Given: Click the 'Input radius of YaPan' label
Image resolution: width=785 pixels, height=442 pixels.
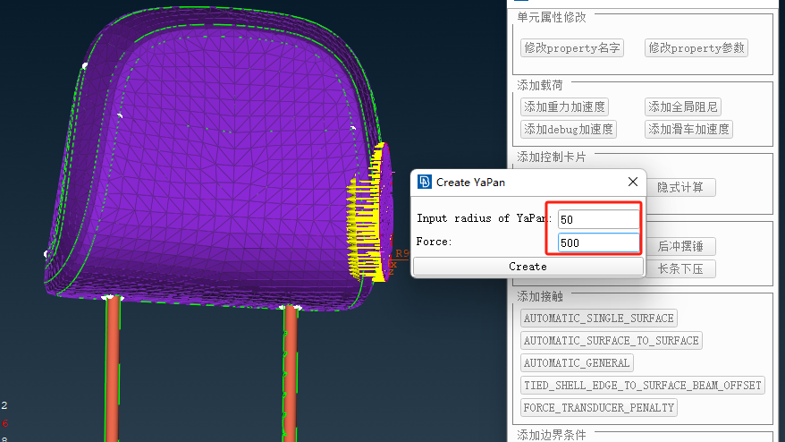Looking at the screenshot, I should coord(482,218).
